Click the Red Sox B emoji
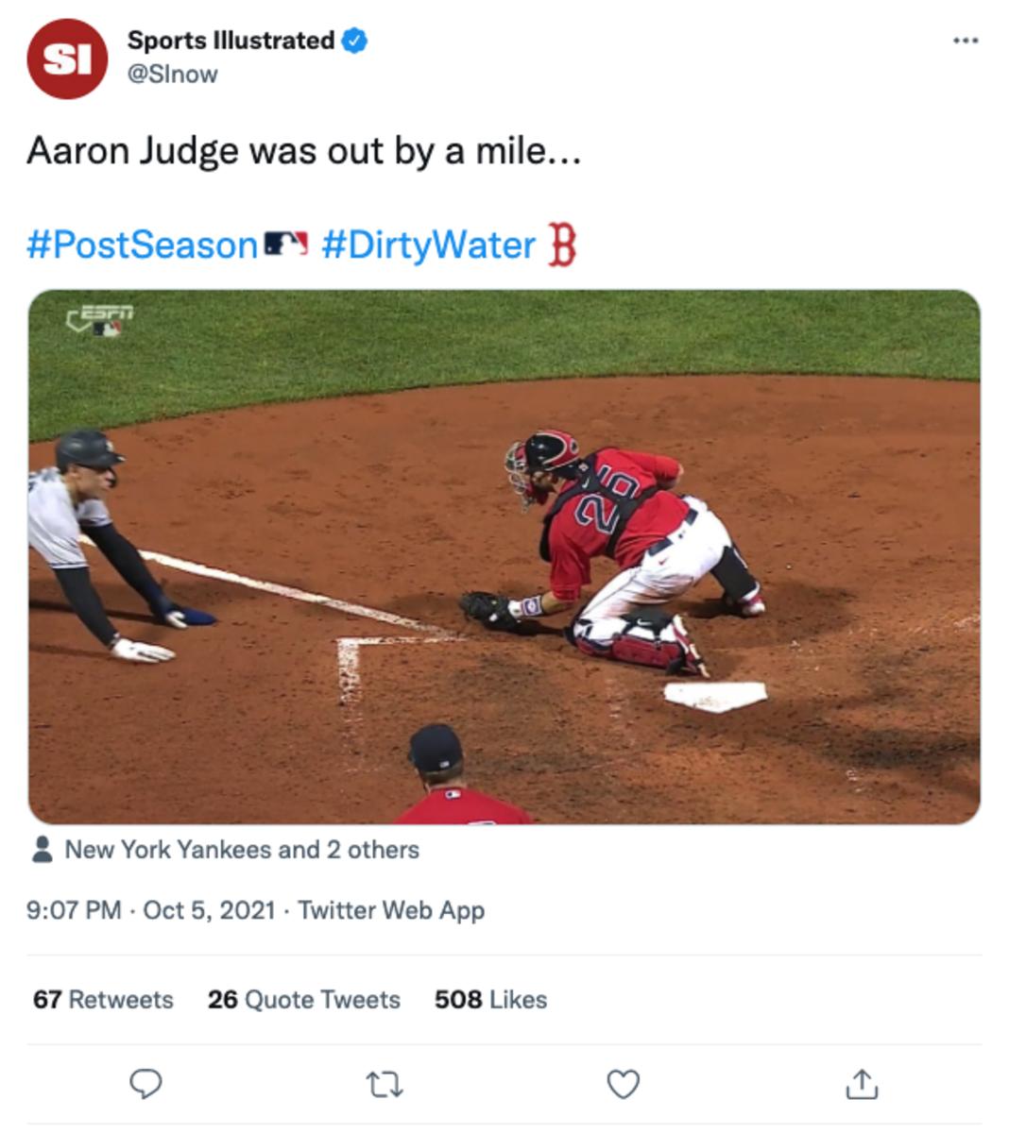 (x=562, y=245)
